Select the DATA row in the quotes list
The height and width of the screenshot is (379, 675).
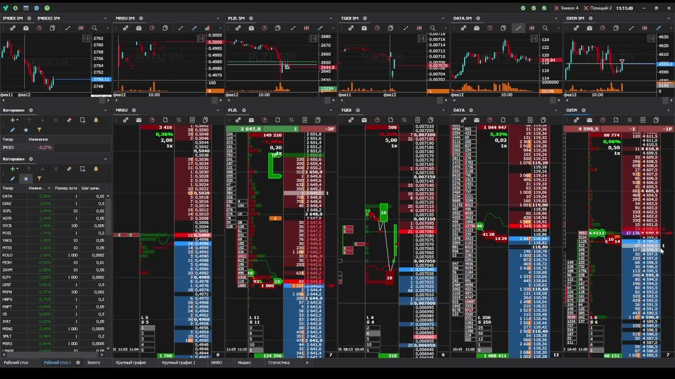tap(54, 196)
